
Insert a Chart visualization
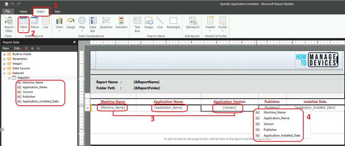click(x=59, y=25)
